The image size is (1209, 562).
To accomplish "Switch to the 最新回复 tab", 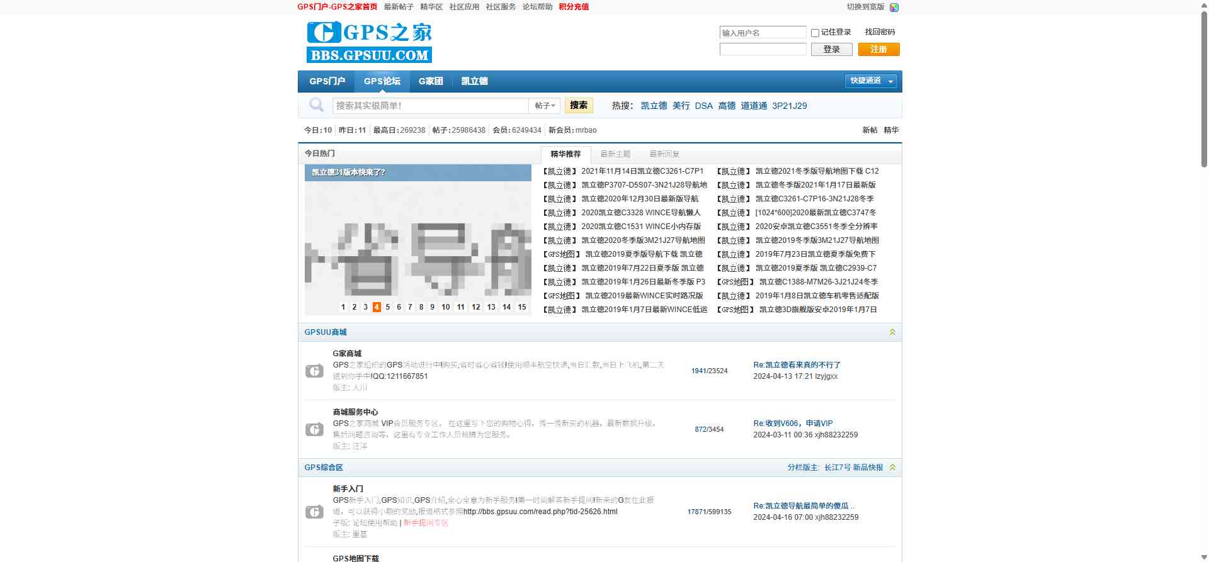I will point(664,154).
